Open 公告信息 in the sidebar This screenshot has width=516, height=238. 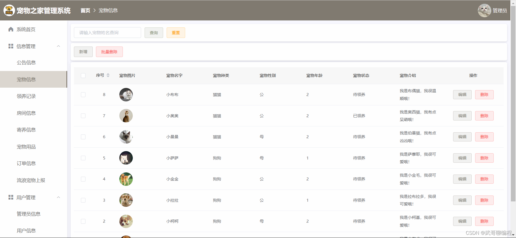click(x=34, y=63)
